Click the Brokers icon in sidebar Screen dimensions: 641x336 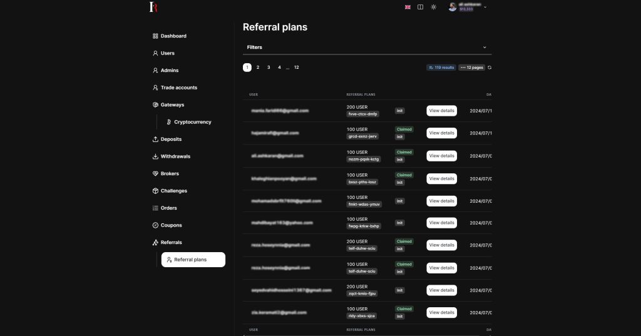click(x=155, y=174)
